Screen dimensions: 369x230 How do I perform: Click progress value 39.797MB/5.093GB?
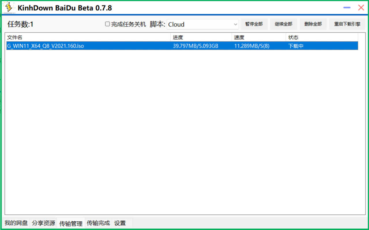pos(195,46)
